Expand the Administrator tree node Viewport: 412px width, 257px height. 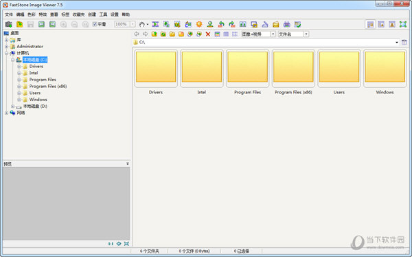(7, 46)
